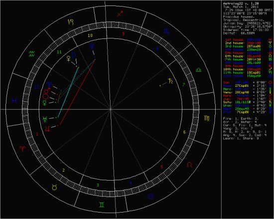Click the green Uranus glyph in the chart
This screenshot has height=219, width=274.
[45, 119]
